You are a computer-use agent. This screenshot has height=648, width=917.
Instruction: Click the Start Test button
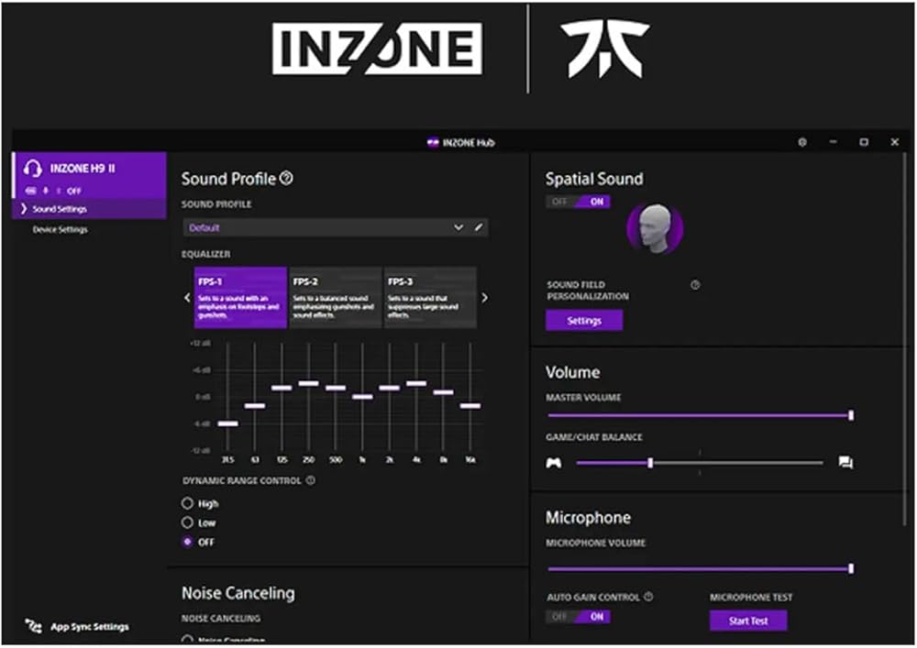coord(748,621)
